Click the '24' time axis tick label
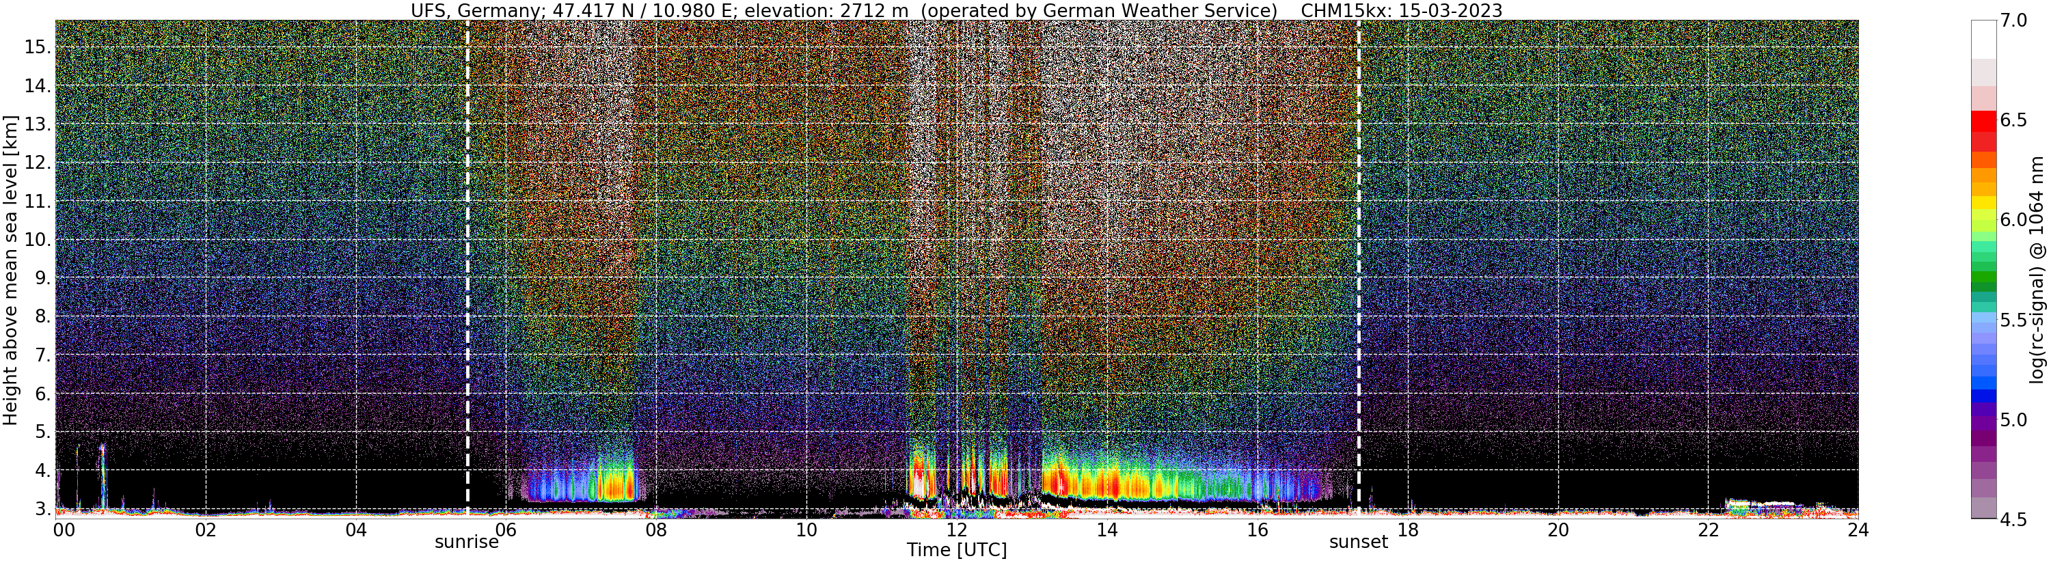The height and width of the screenshot is (563, 2051). point(1858,530)
